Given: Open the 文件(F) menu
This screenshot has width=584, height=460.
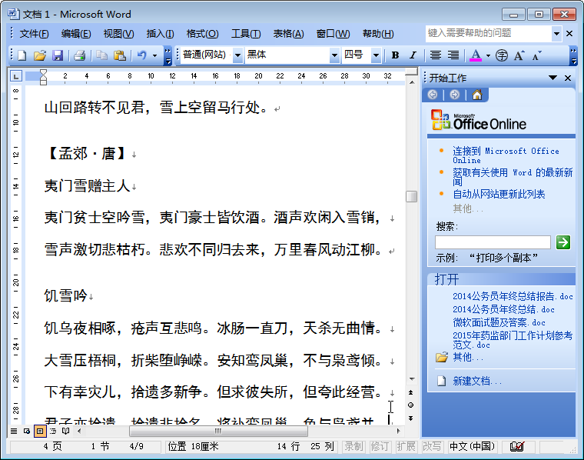Looking at the screenshot, I should coord(34,34).
